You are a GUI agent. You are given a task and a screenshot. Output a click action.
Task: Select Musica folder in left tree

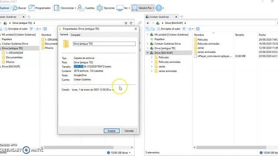pyautogui.click(x=10, y=62)
